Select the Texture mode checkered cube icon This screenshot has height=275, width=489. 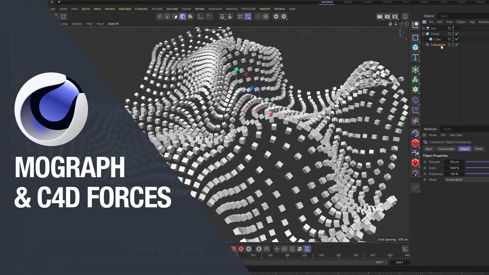[x=190, y=16]
